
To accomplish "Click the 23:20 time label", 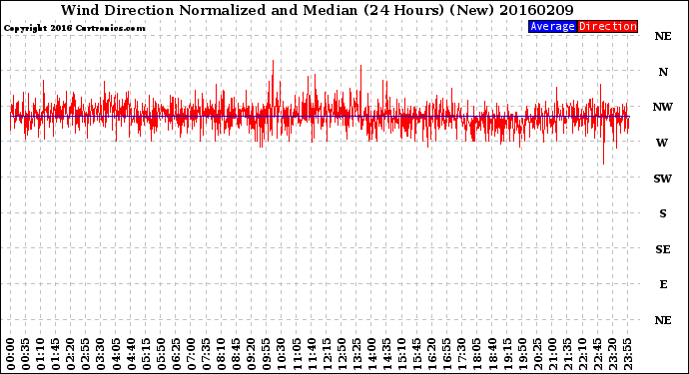I will pos(612,354).
